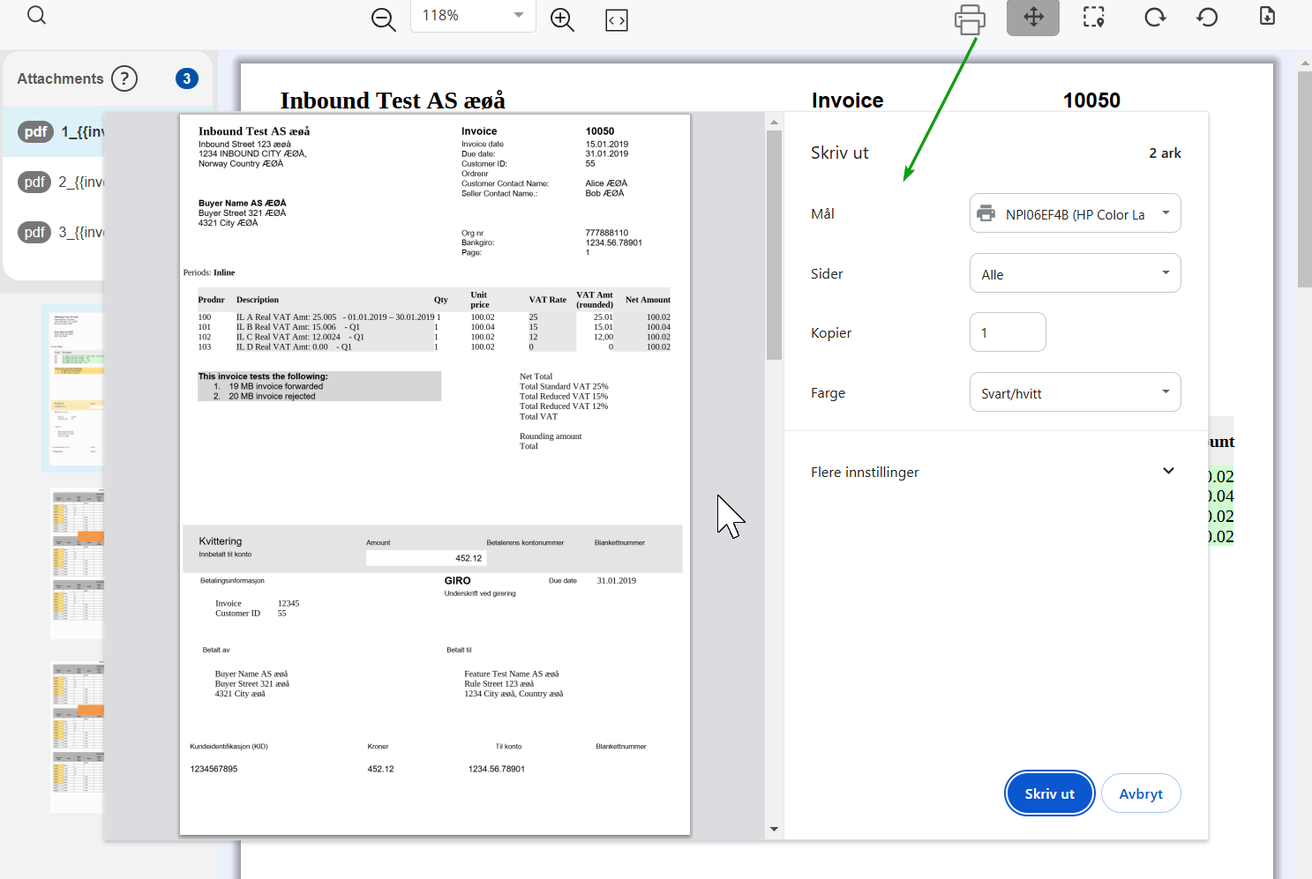Click the zoom in magnifier icon
The width and height of the screenshot is (1312, 879).
(562, 19)
